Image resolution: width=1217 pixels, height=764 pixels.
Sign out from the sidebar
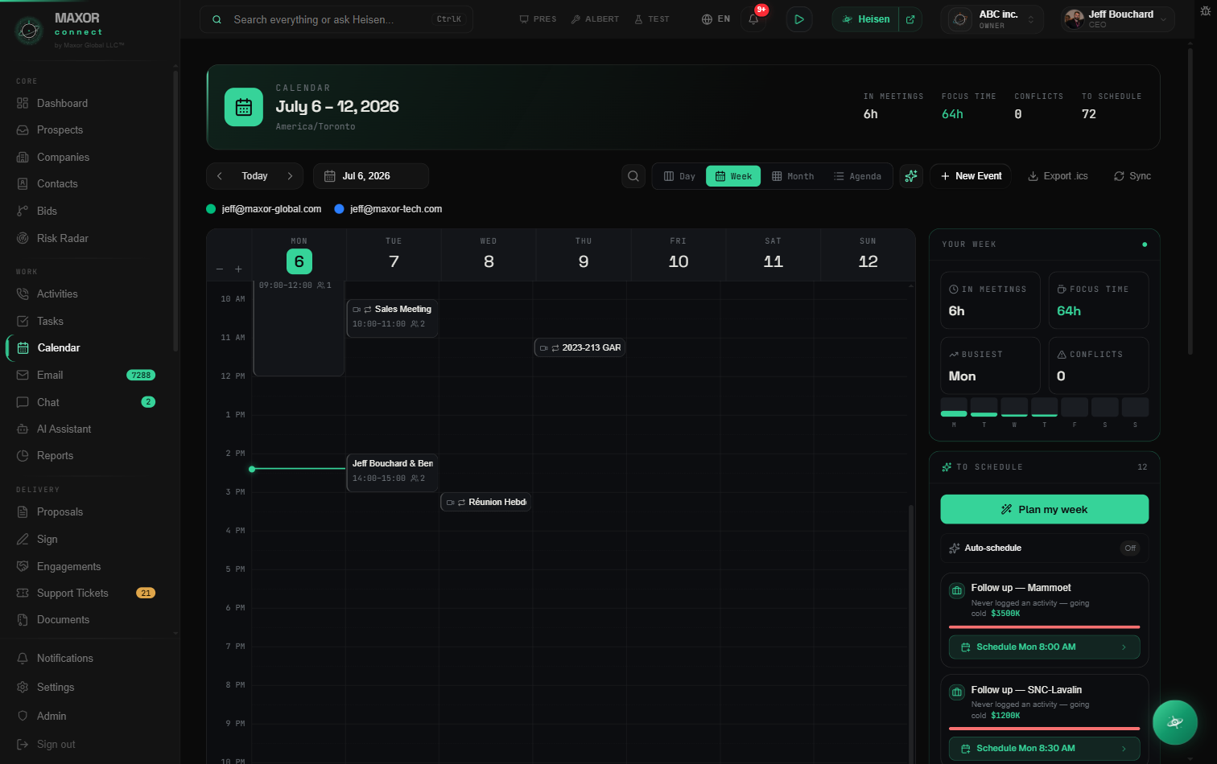(x=89, y=745)
